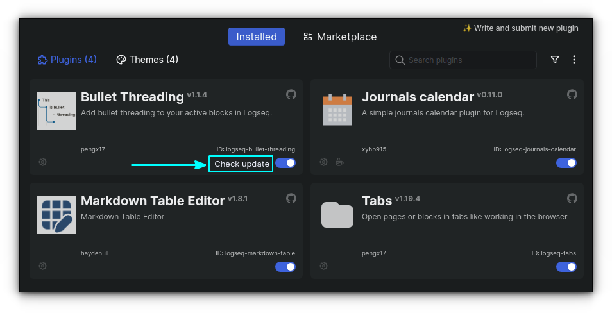The width and height of the screenshot is (612, 313).
Task: Switch to the Marketplace tab
Action: click(x=340, y=37)
